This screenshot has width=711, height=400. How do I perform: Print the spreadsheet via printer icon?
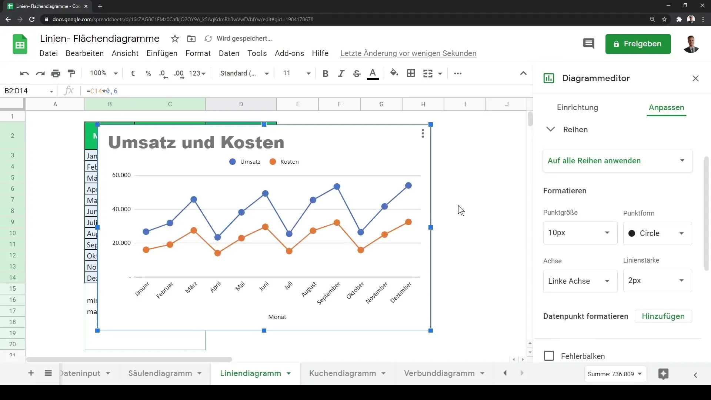tap(56, 73)
